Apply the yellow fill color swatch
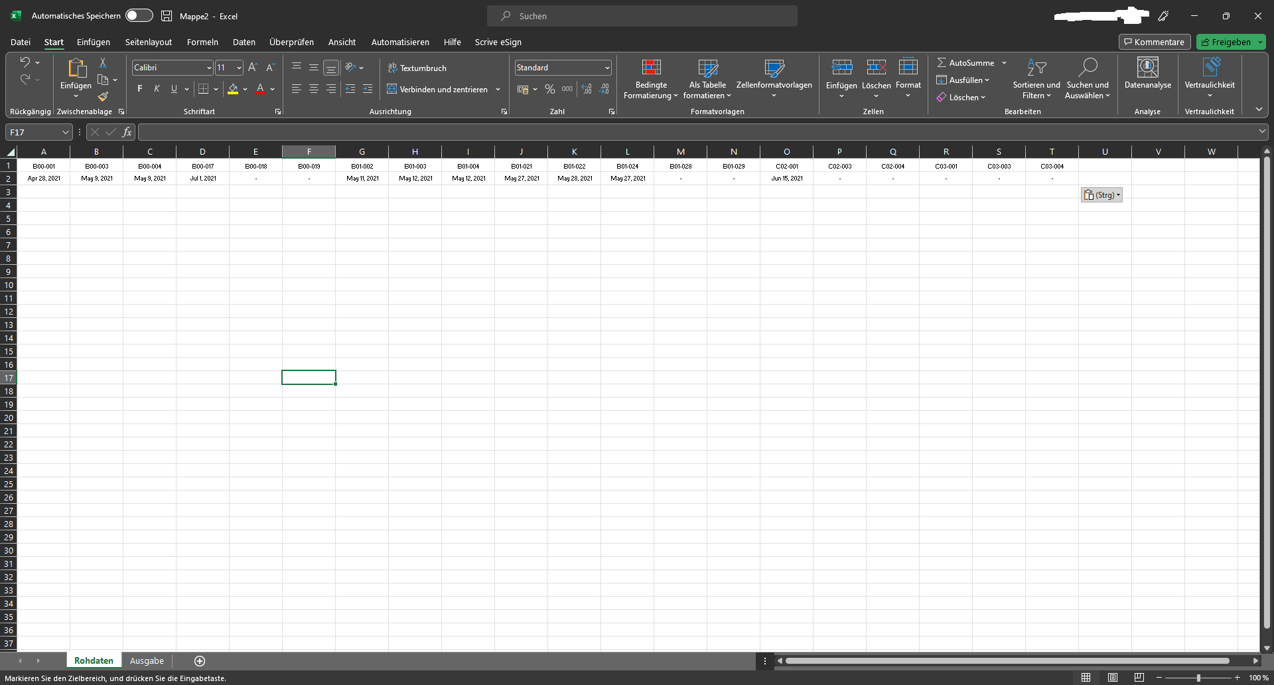This screenshot has height=685, width=1274. (x=233, y=89)
